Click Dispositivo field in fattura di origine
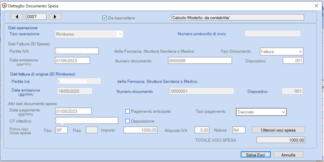The width and height of the screenshot is (324, 162). click(x=292, y=91)
